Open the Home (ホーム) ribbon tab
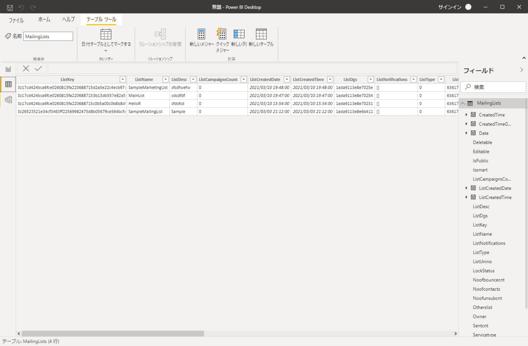Screen dimensions: 528x346 (x=44, y=20)
